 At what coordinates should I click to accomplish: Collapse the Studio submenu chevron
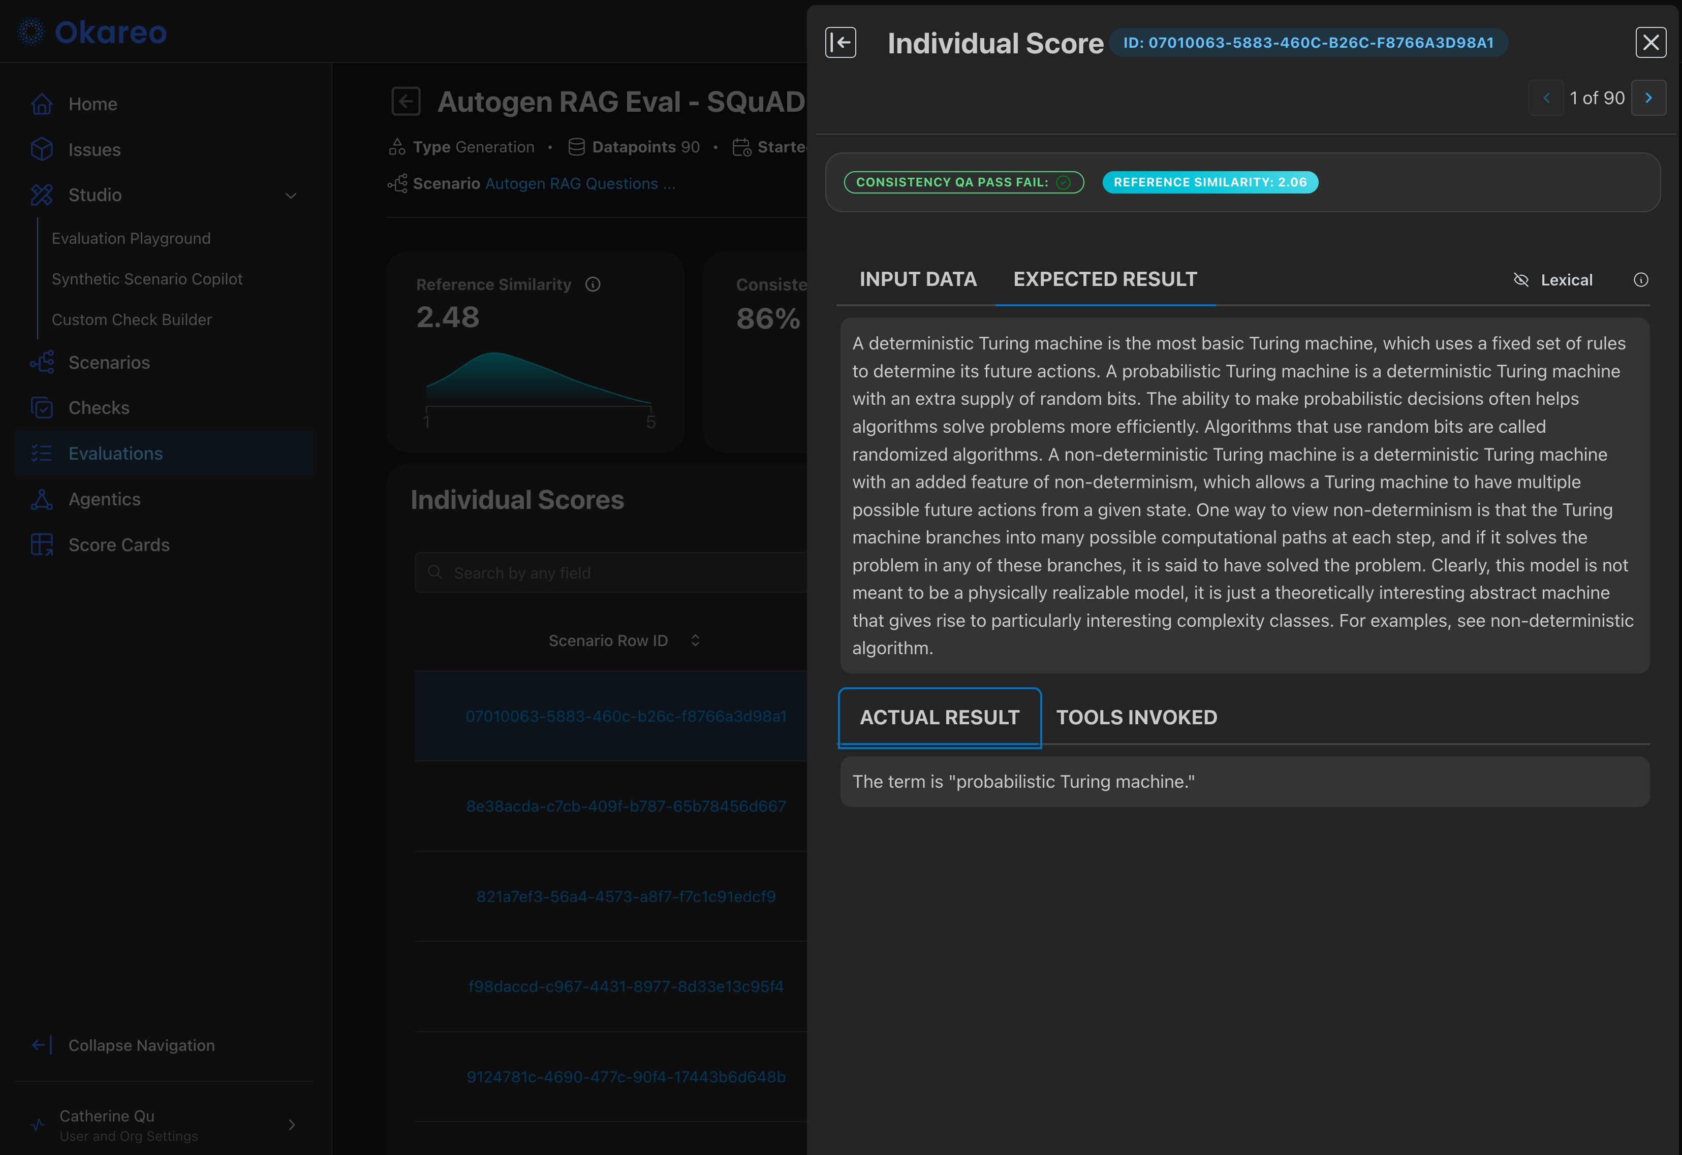291,196
